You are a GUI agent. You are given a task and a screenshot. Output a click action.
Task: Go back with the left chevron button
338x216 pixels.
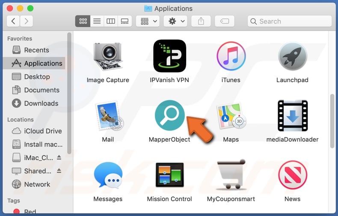[x=13, y=21]
